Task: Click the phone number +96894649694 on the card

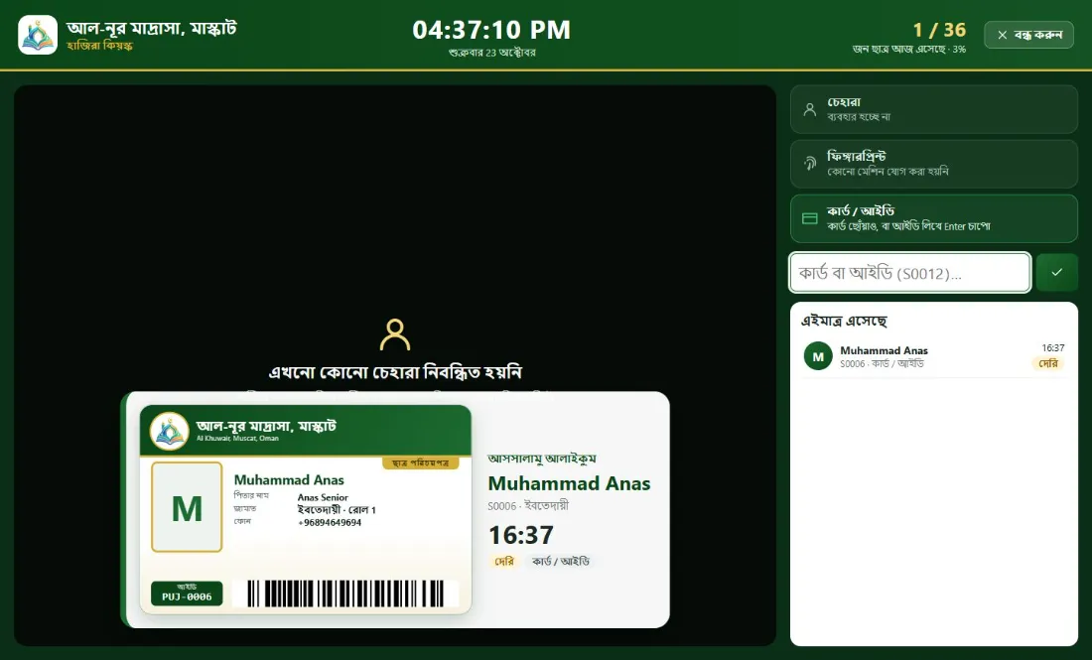Action: pyautogui.click(x=330, y=523)
